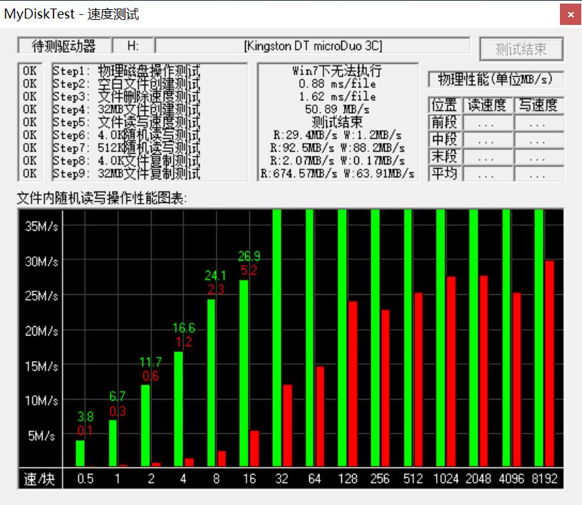Click the 文件内随机读写操作性能图表 chart title
582x505 pixels.
coord(102,199)
